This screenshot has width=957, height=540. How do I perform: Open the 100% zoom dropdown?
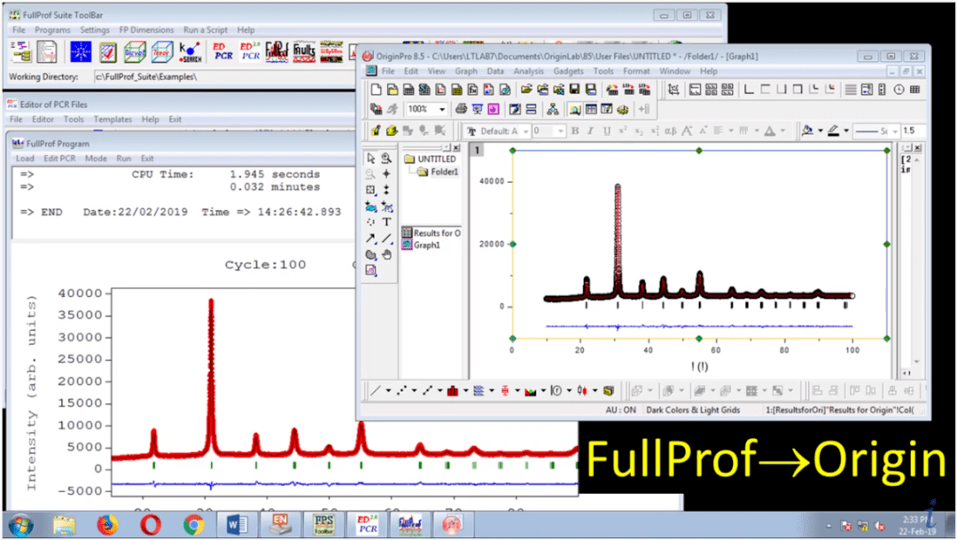441,109
